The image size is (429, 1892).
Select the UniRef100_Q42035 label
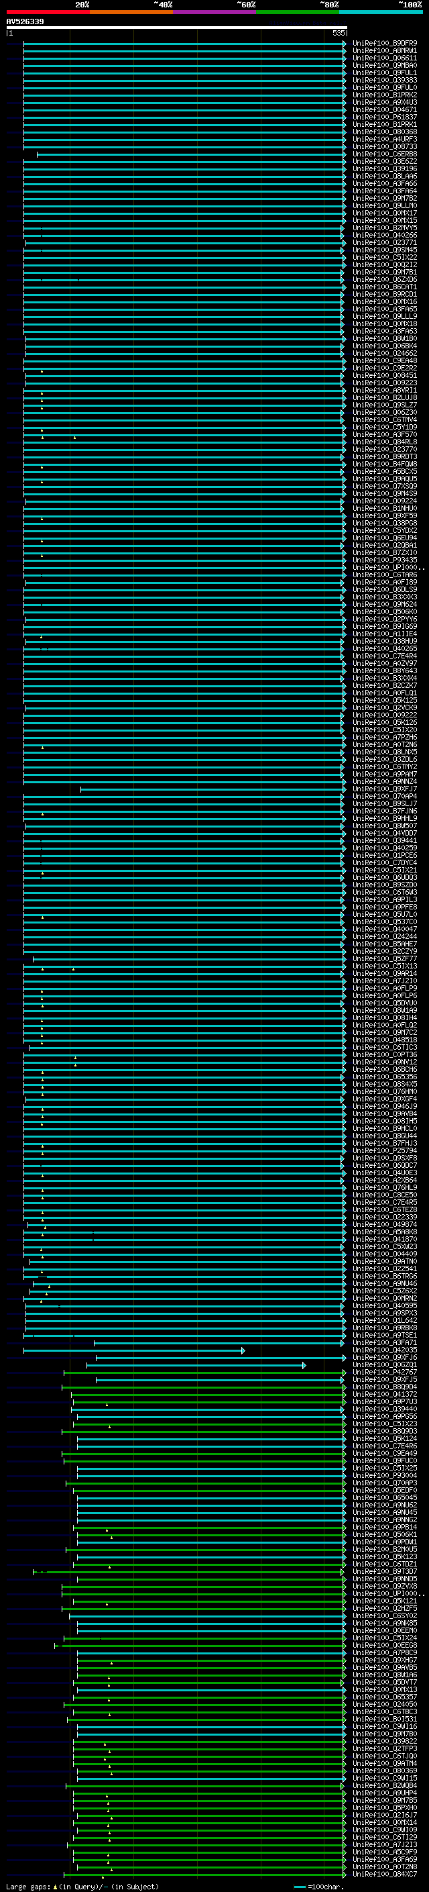384,1350
